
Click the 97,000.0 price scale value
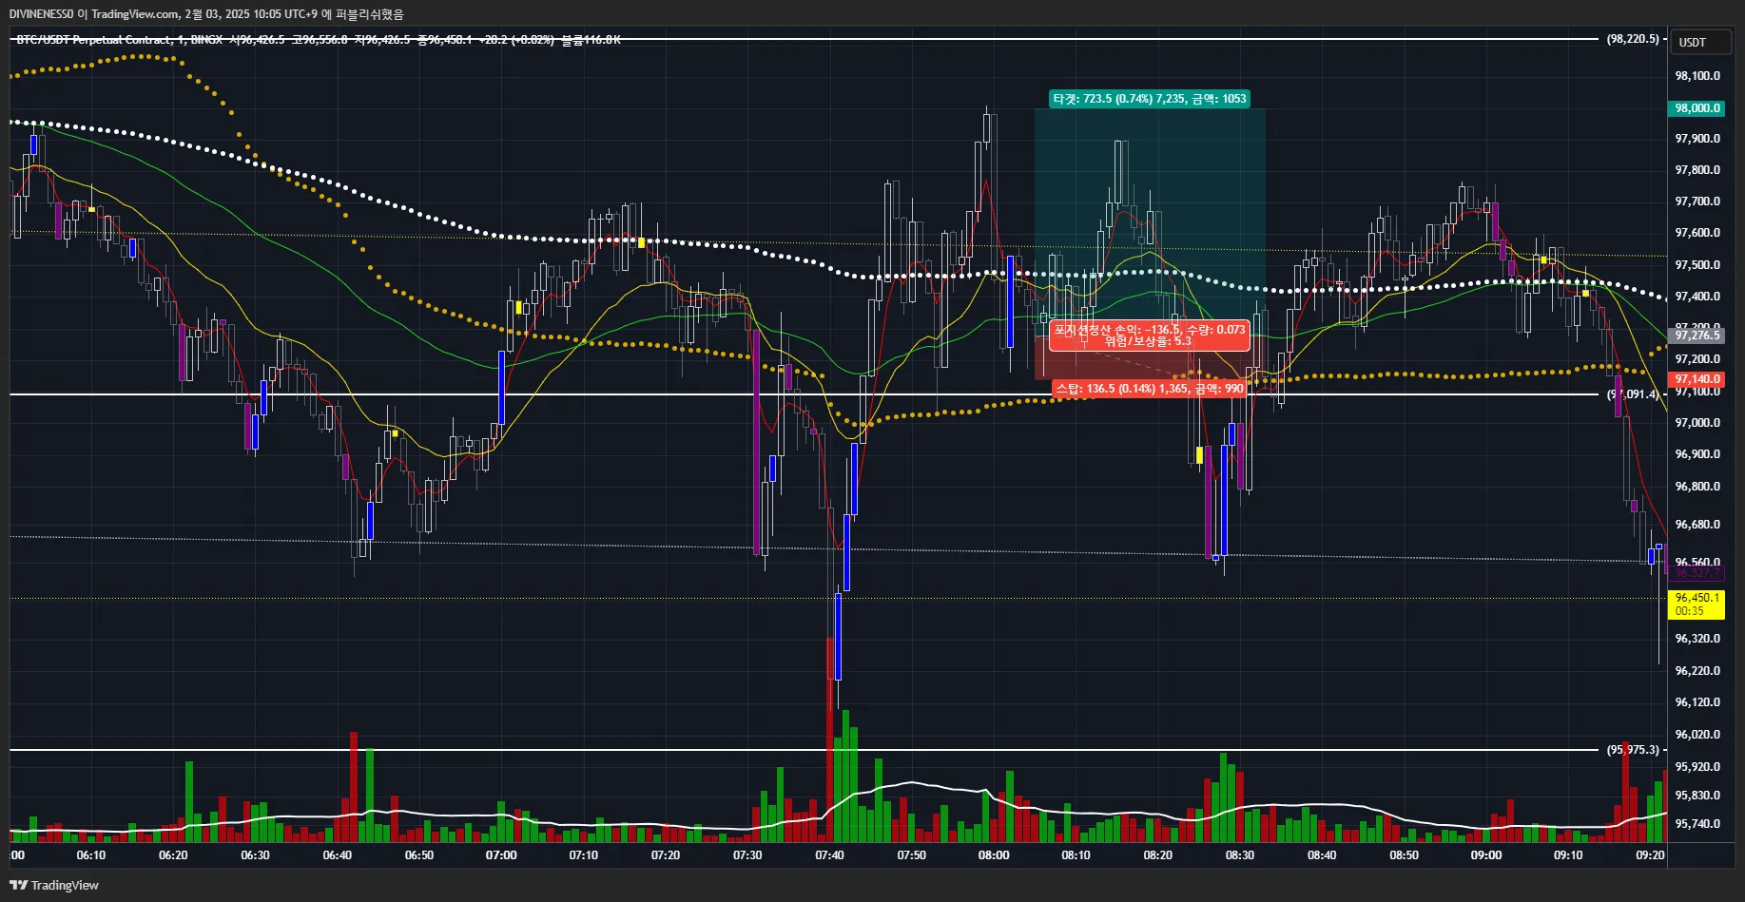point(1697,423)
